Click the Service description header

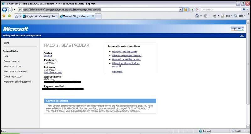pyautogui.click(x=100, y=101)
